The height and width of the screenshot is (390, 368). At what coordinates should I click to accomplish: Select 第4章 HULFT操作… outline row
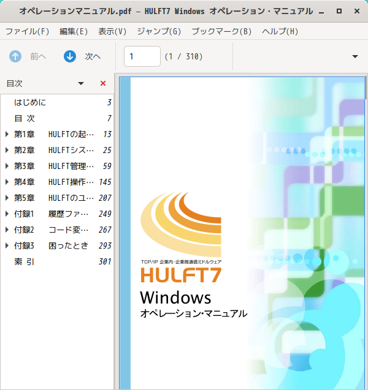click(x=57, y=182)
